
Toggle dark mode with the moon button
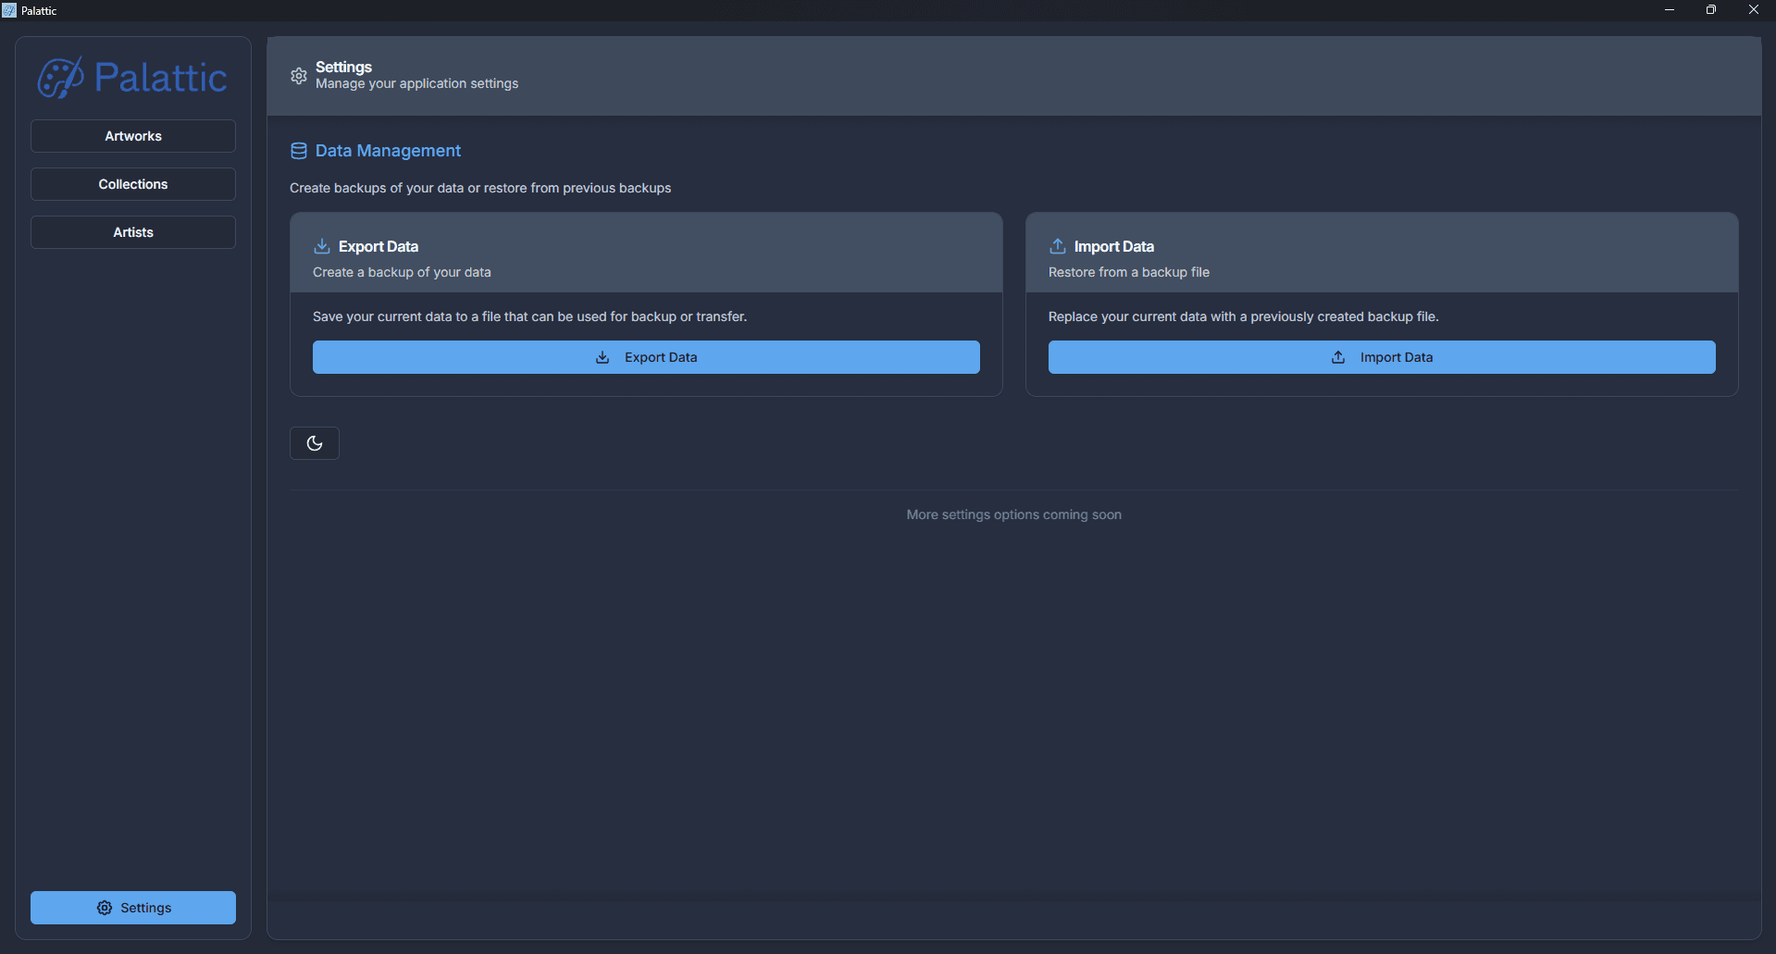(315, 443)
